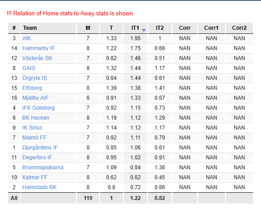Viewport: 261px width, 223px height.
Task: Open the IFK Goteborg team link
Action: (x=38, y=108)
